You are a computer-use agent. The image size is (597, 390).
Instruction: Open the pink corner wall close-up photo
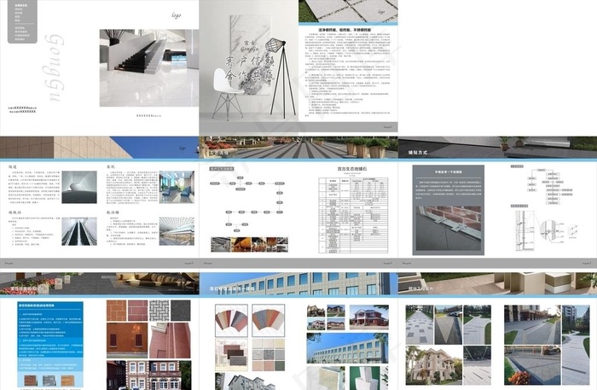point(170,341)
